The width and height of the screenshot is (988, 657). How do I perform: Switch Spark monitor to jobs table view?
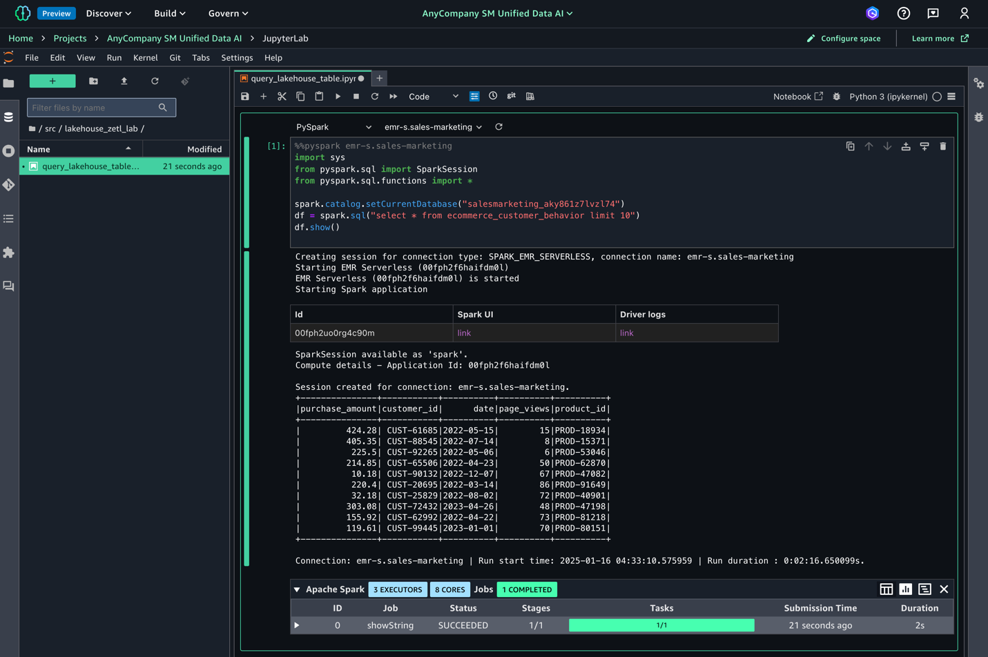tap(886, 589)
